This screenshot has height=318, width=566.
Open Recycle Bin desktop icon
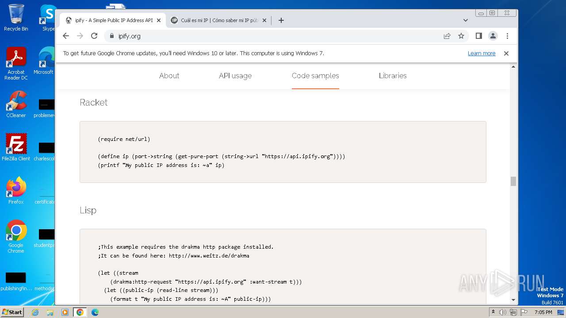click(16, 18)
